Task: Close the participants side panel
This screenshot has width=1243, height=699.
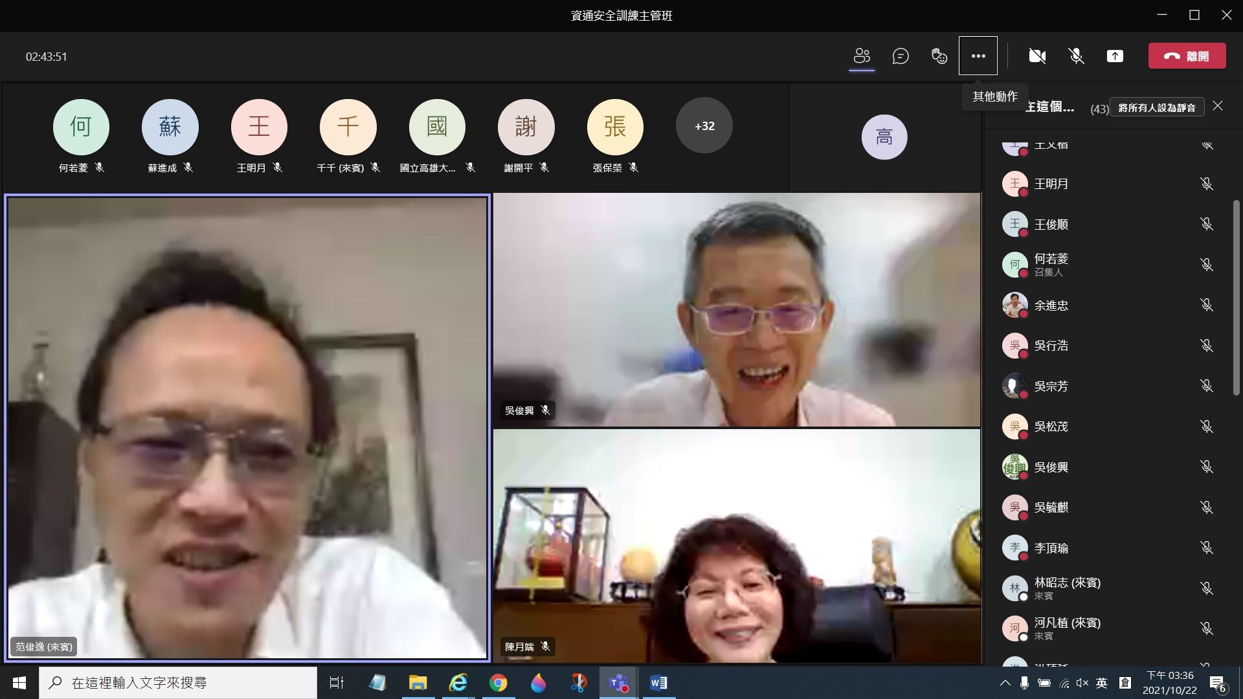Action: tap(1218, 106)
